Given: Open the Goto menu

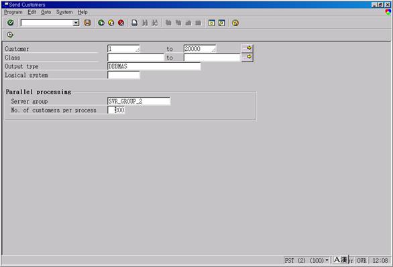Looking at the screenshot, I should (46, 12).
